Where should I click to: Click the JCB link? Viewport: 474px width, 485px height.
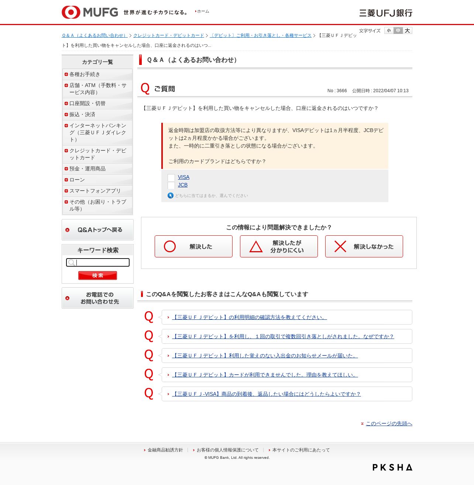(183, 185)
